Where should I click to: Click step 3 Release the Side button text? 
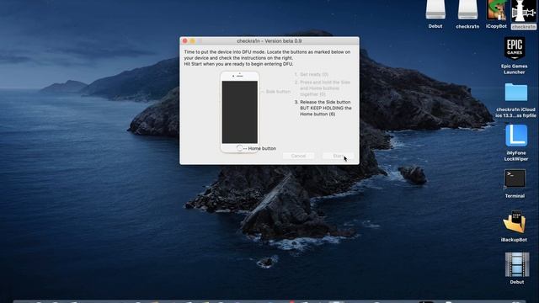coord(323,108)
